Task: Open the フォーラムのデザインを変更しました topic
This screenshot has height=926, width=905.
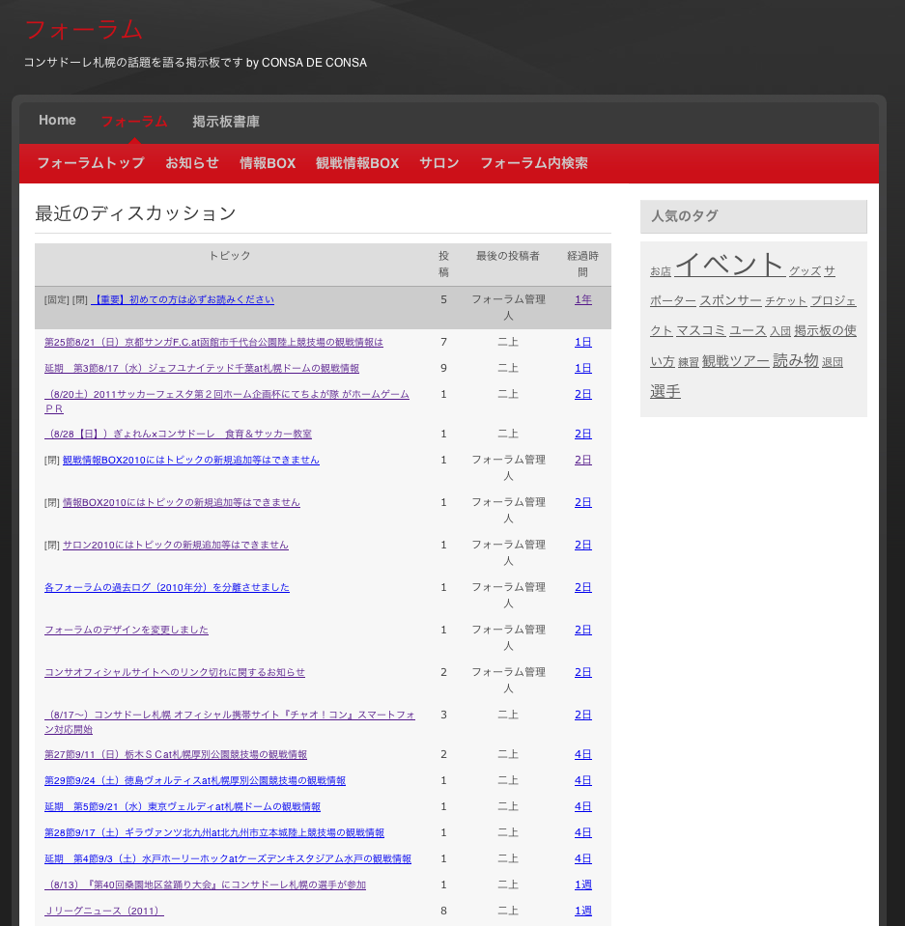Action: click(x=127, y=630)
